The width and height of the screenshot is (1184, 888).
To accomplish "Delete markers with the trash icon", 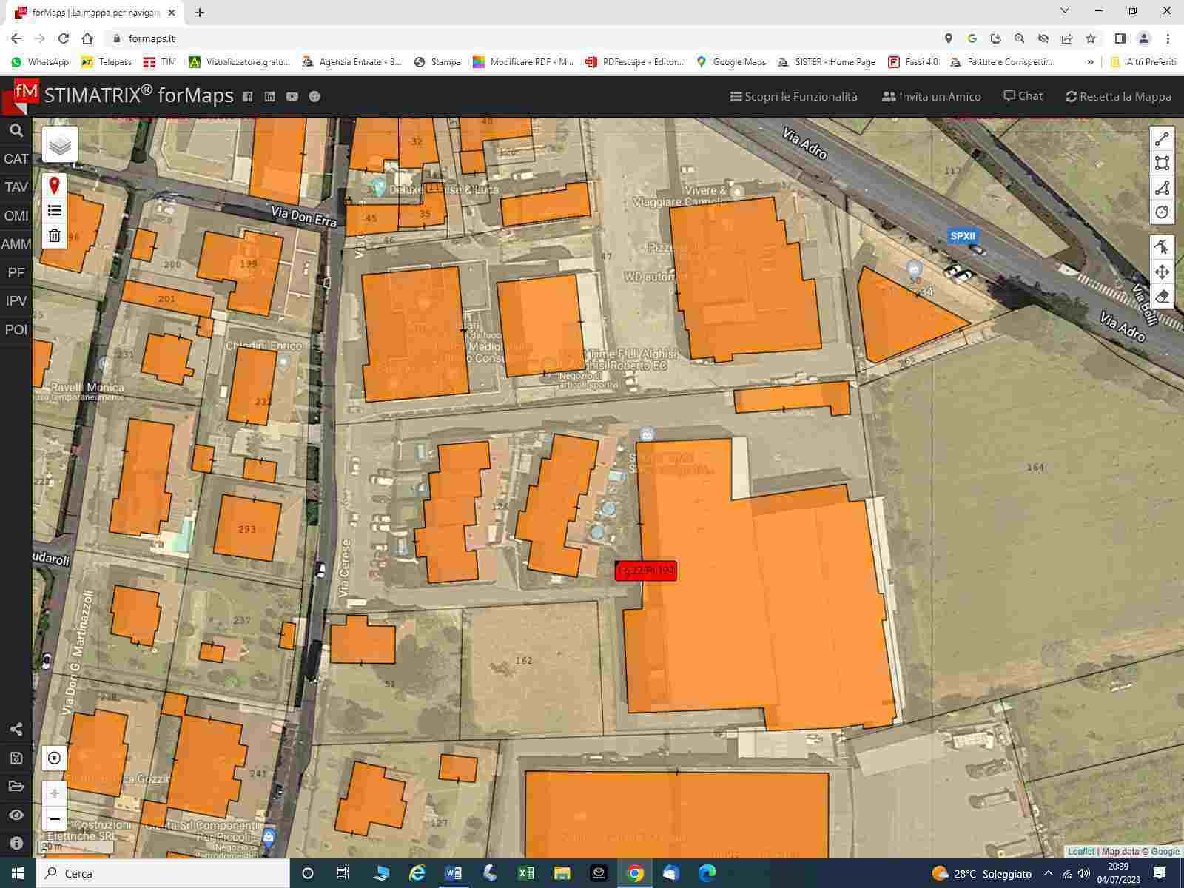I will click(54, 236).
